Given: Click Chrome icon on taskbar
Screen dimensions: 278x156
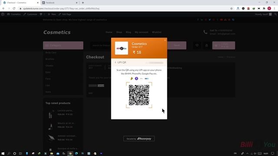Looking at the screenshot, I should (x=70, y=153).
